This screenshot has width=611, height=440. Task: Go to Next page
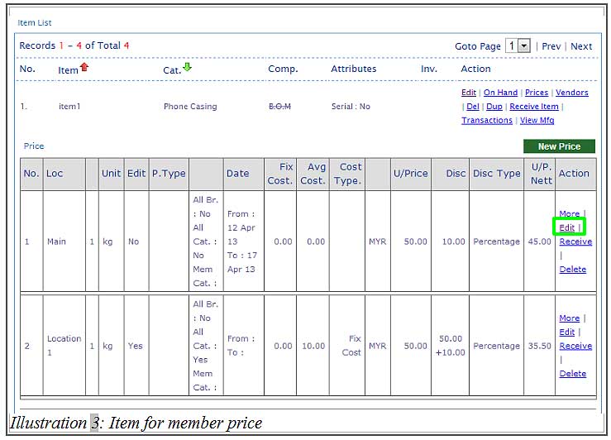(x=581, y=46)
